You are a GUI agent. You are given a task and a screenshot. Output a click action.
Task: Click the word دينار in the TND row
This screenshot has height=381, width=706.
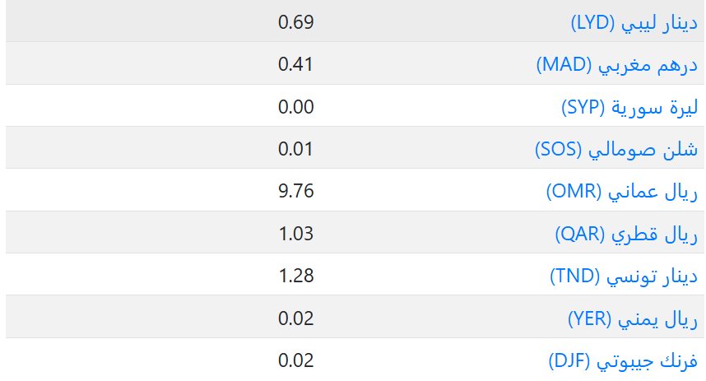click(680, 276)
